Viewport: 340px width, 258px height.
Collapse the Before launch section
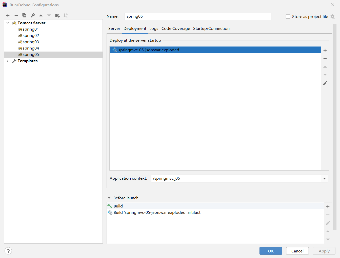[x=109, y=198]
